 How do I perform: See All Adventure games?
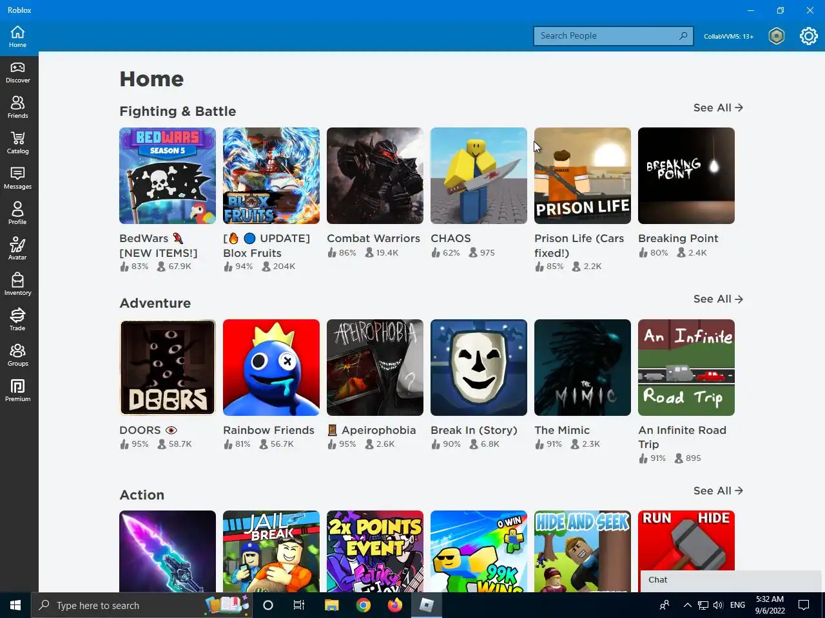[718, 299]
